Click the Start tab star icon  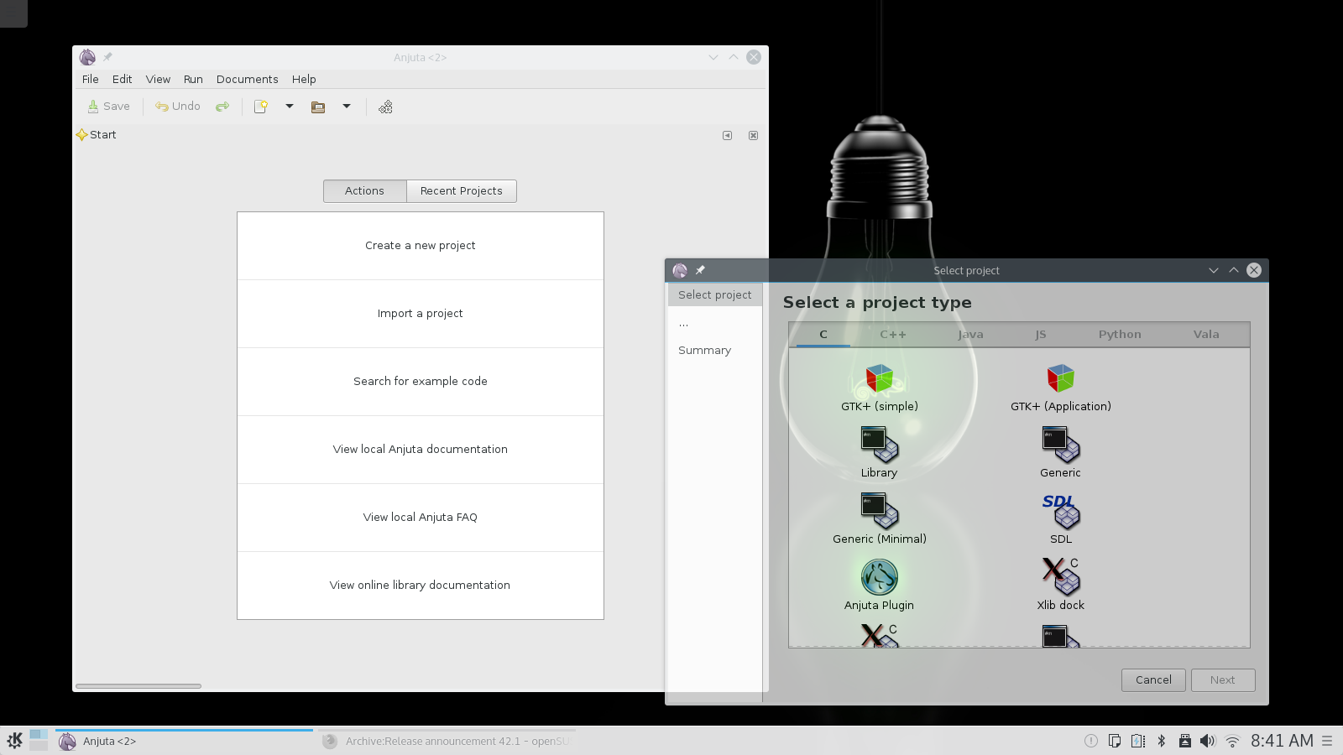[81, 135]
